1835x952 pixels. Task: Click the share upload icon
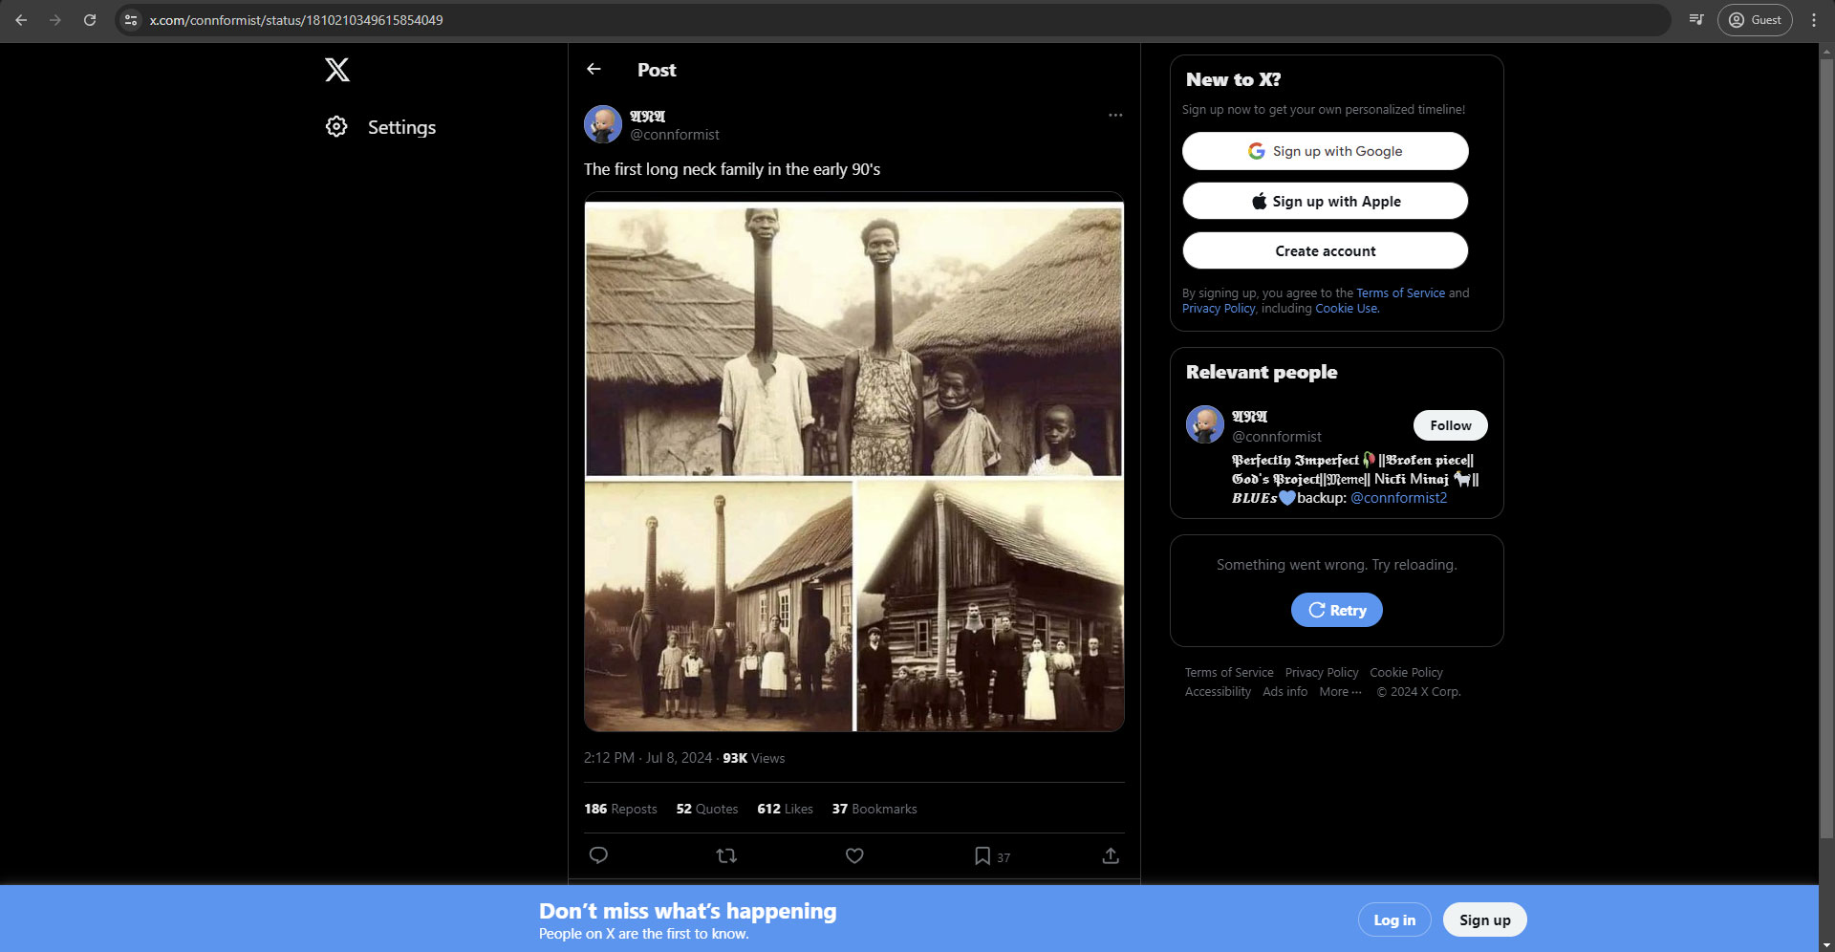(x=1111, y=855)
